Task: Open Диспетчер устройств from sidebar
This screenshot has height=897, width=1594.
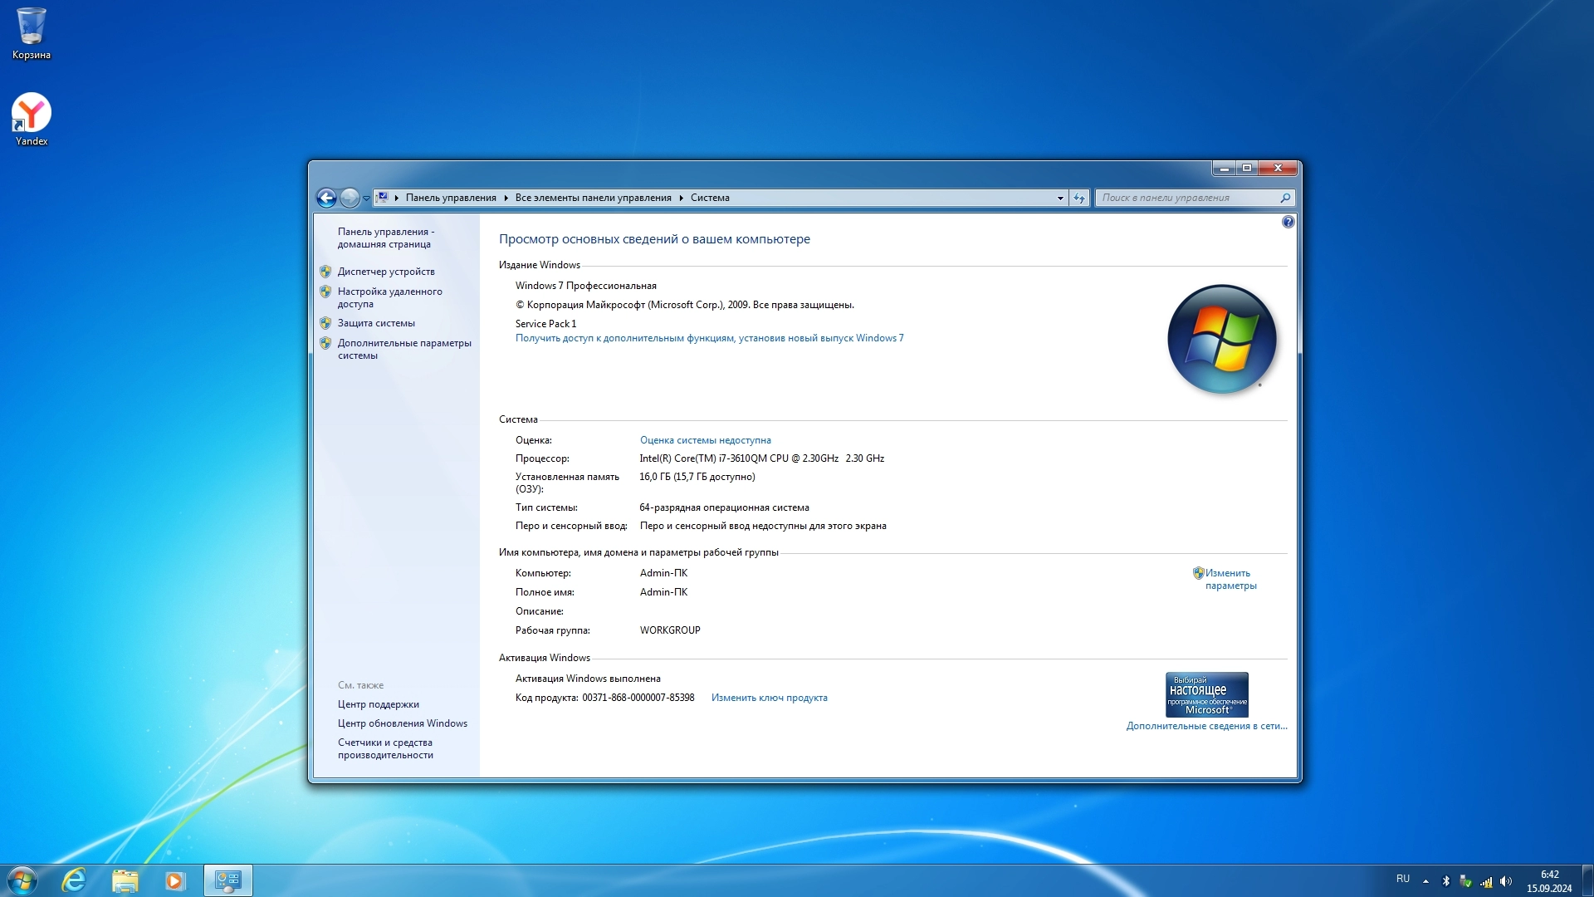Action: point(386,272)
